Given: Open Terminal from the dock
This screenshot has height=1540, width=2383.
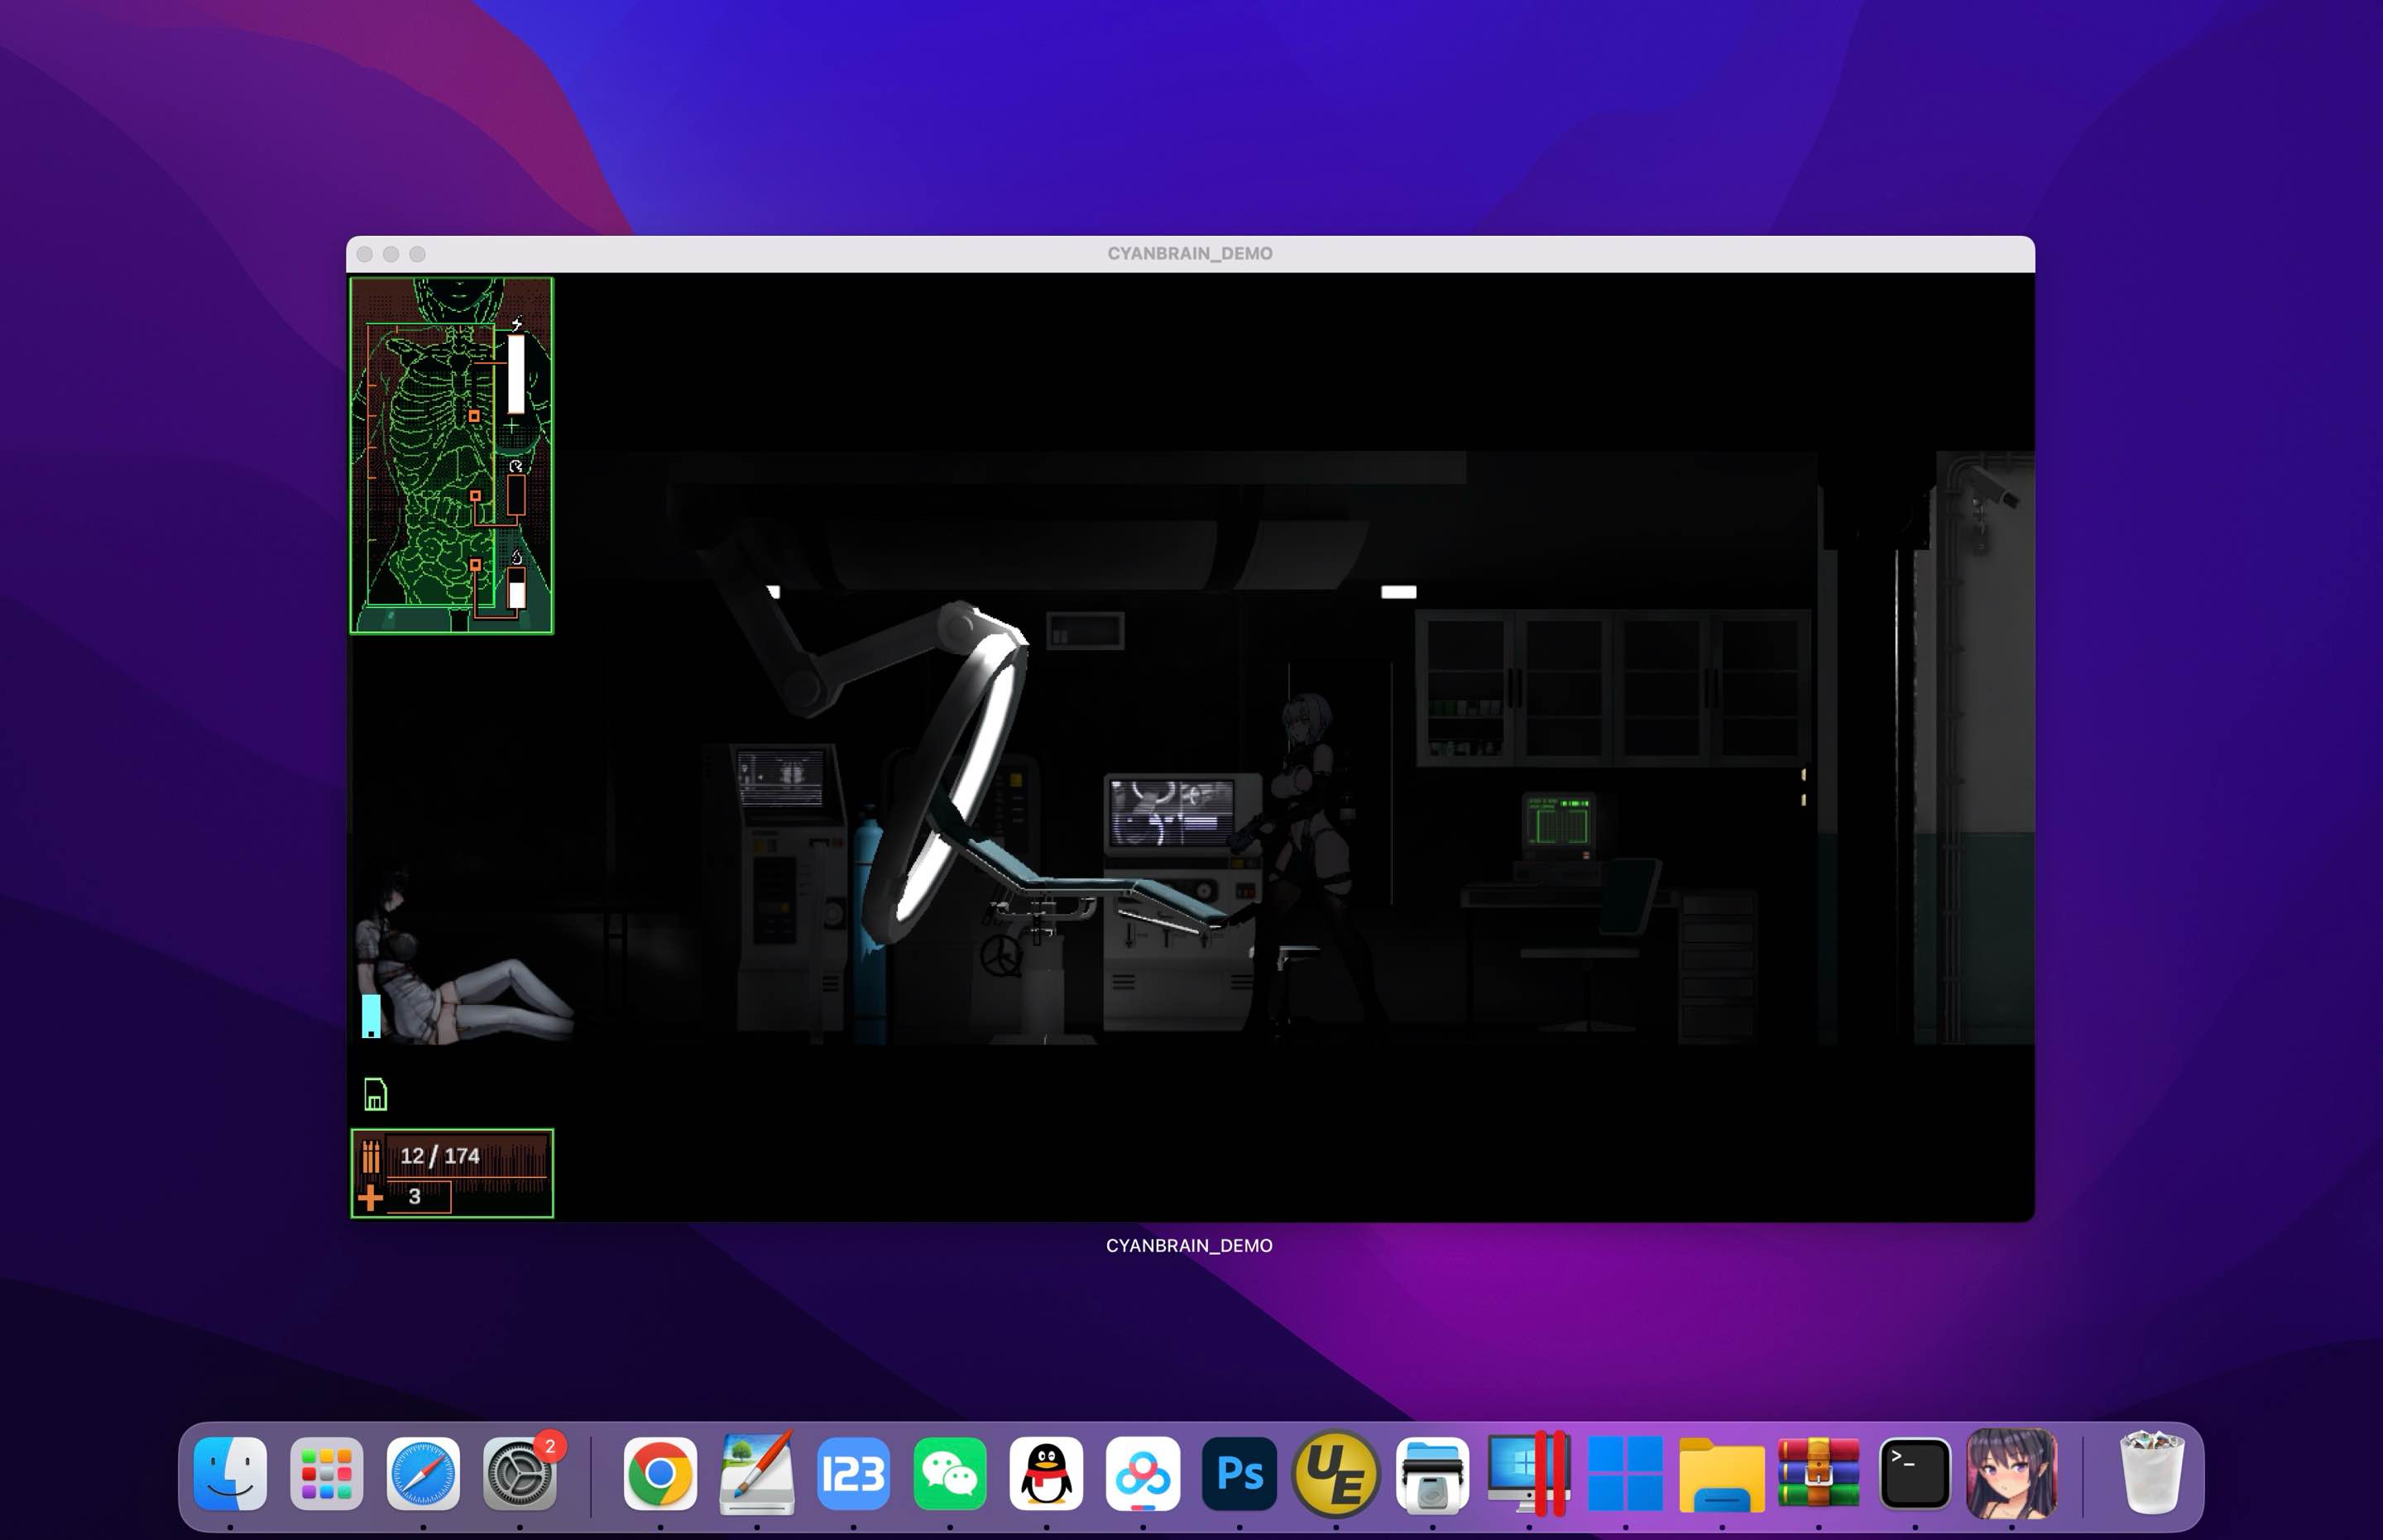Looking at the screenshot, I should [1914, 1473].
